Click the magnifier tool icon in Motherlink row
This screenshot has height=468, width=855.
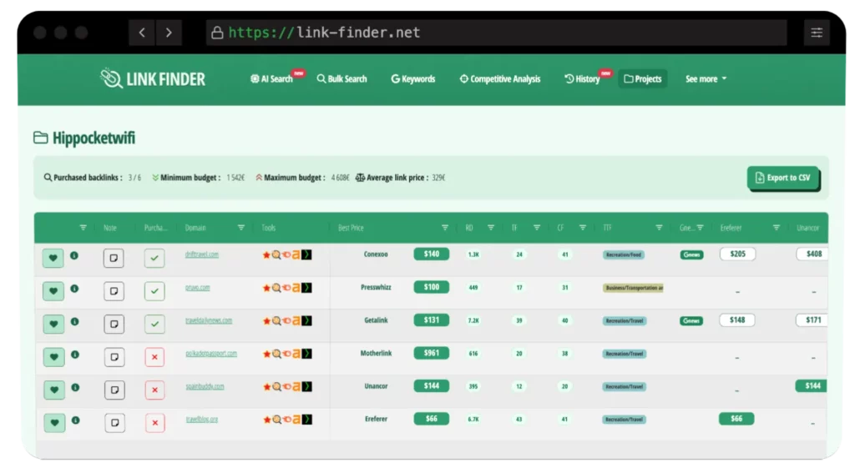[x=276, y=354]
